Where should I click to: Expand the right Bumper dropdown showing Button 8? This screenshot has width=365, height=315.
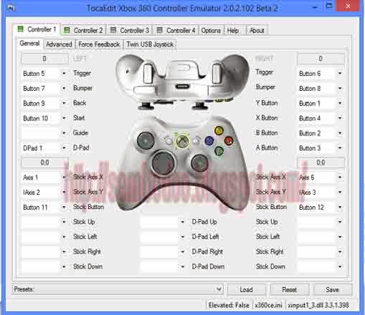(x=340, y=88)
